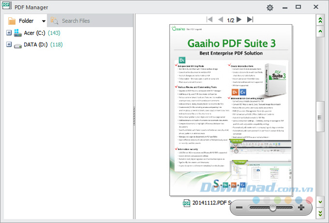Jump to bottom with double-down arrow
The height and width of the screenshot is (223, 329).
coord(320,213)
